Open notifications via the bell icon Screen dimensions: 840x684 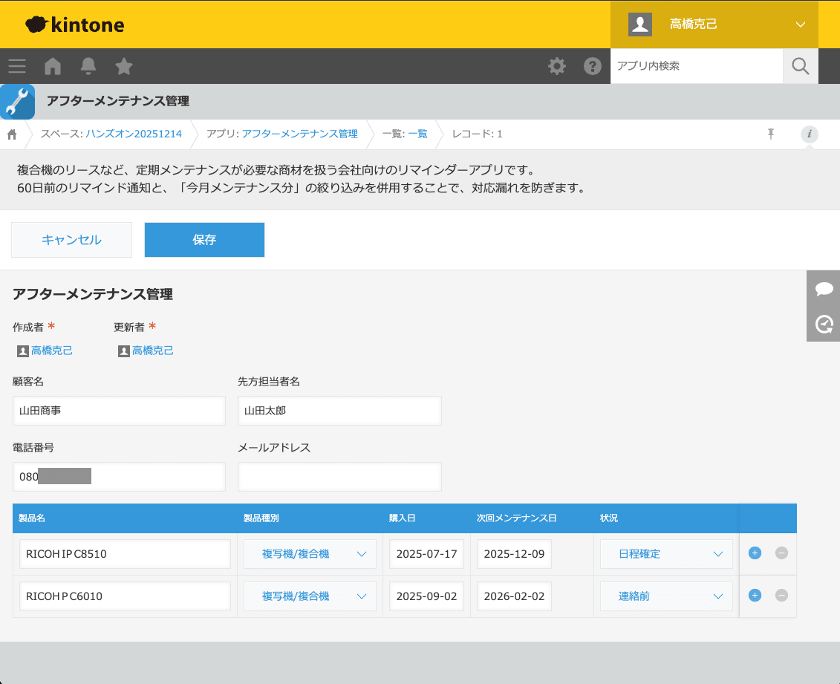coord(88,66)
